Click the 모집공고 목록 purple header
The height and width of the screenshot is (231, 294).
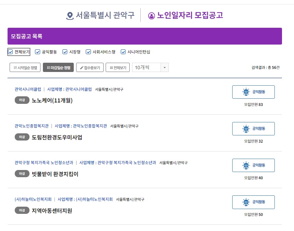[145, 36]
